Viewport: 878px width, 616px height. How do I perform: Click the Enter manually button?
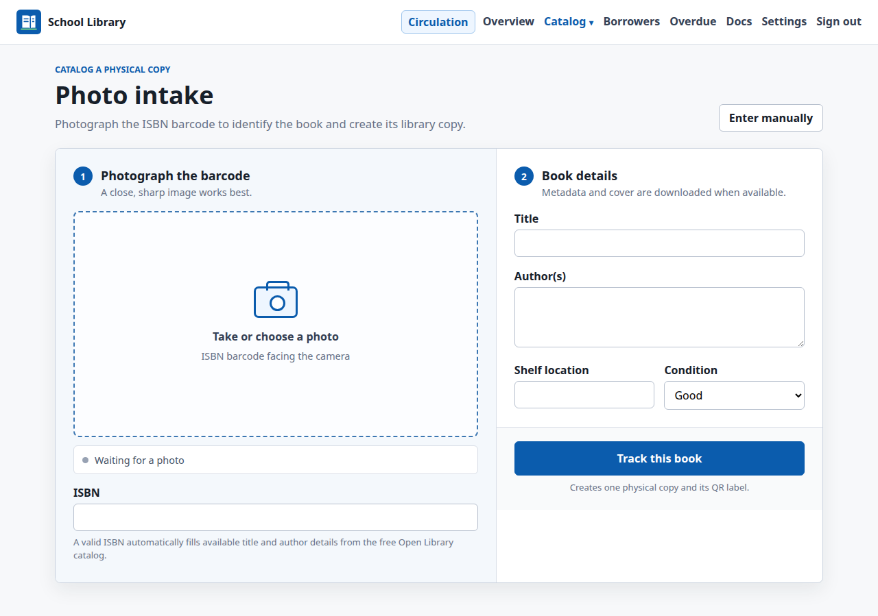pos(771,118)
